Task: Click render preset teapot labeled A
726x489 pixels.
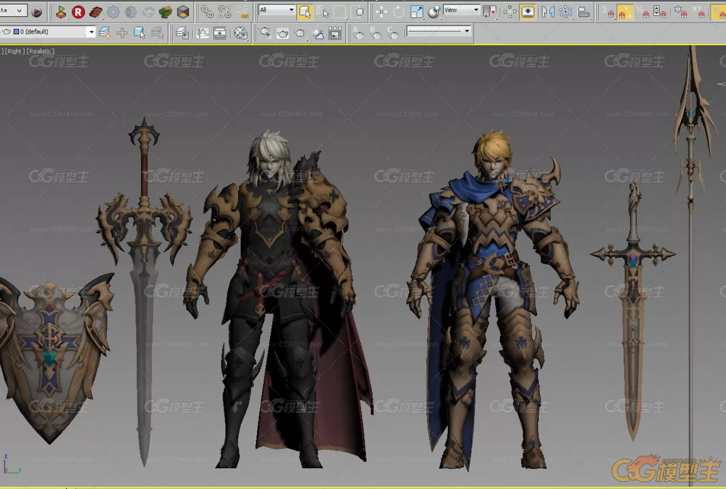Action: point(358,33)
